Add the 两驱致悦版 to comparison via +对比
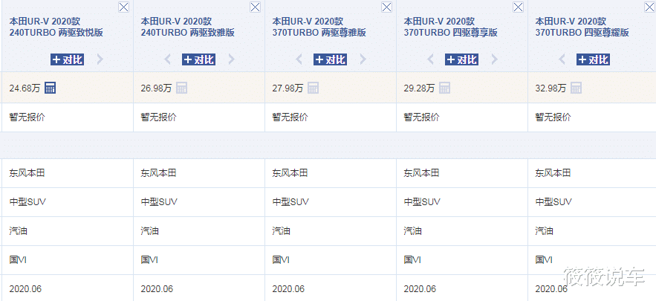This screenshot has width=656, height=301. coord(68,59)
